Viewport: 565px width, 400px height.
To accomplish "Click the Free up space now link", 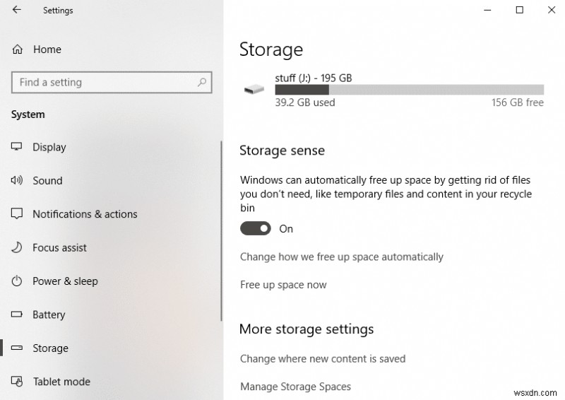I will tap(283, 285).
